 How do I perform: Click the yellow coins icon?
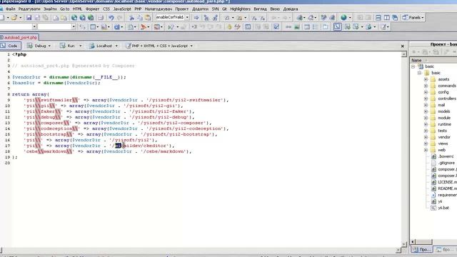click(x=229, y=27)
